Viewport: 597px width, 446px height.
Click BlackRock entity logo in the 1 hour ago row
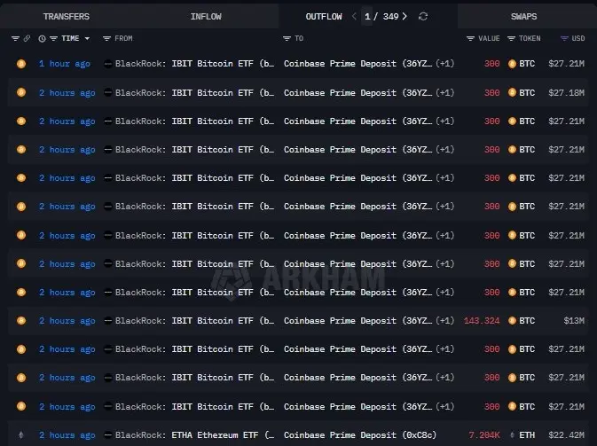tap(108, 64)
